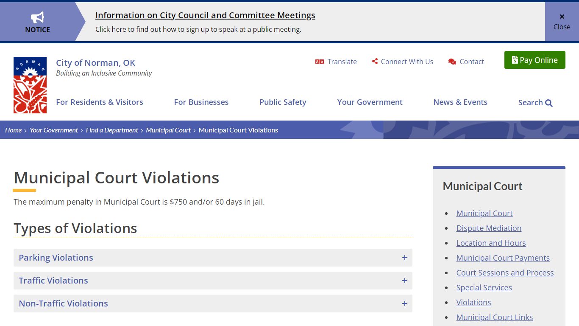Viewport: 579px width, 326px height.
Task: Open the Dispute Mediation sidebar link
Action: (489, 228)
